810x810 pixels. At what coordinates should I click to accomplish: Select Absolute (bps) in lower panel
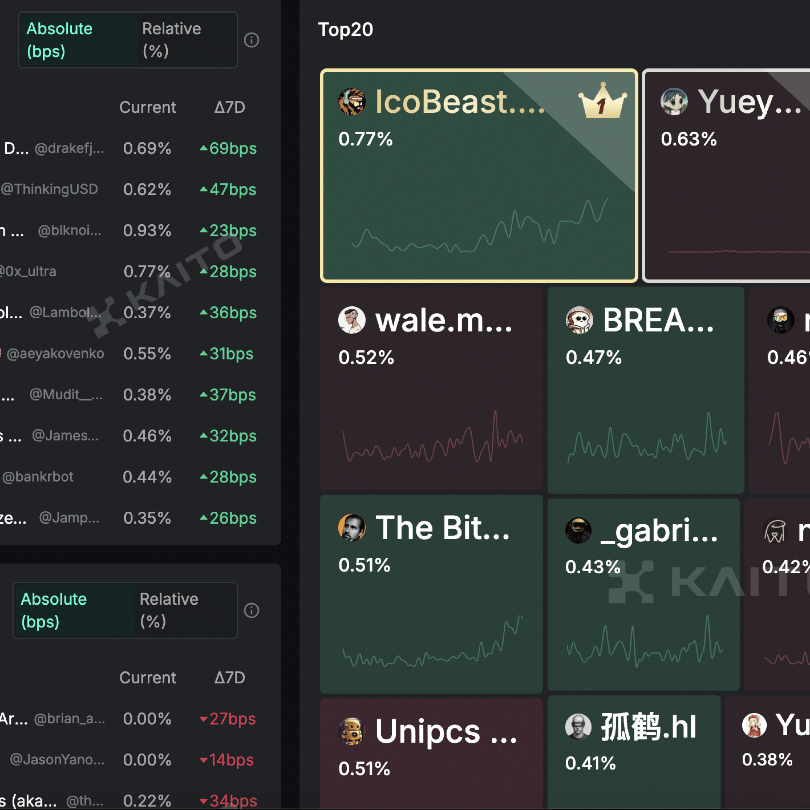[75, 610]
